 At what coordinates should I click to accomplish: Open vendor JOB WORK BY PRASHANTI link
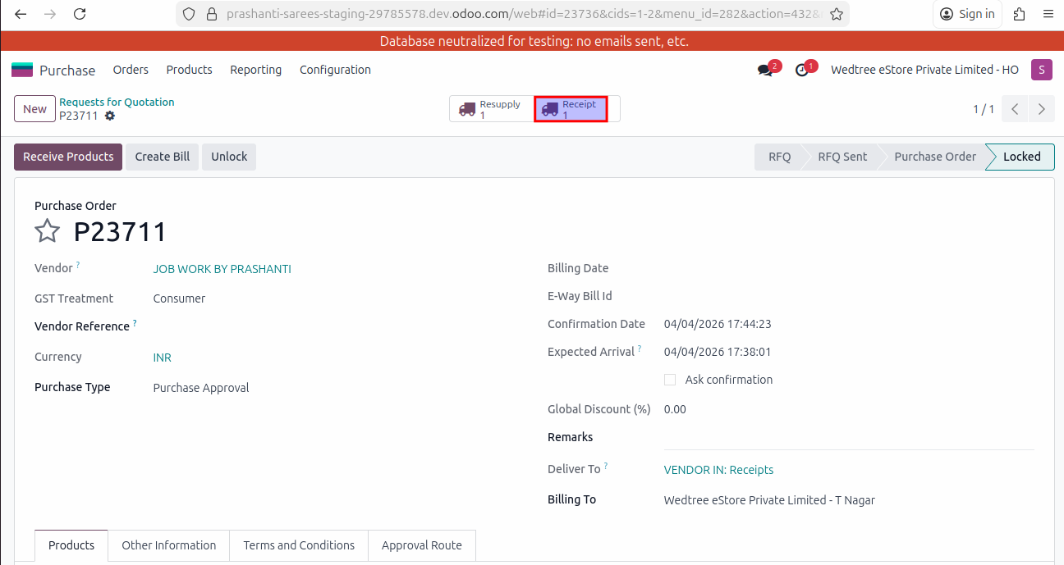tap(222, 269)
